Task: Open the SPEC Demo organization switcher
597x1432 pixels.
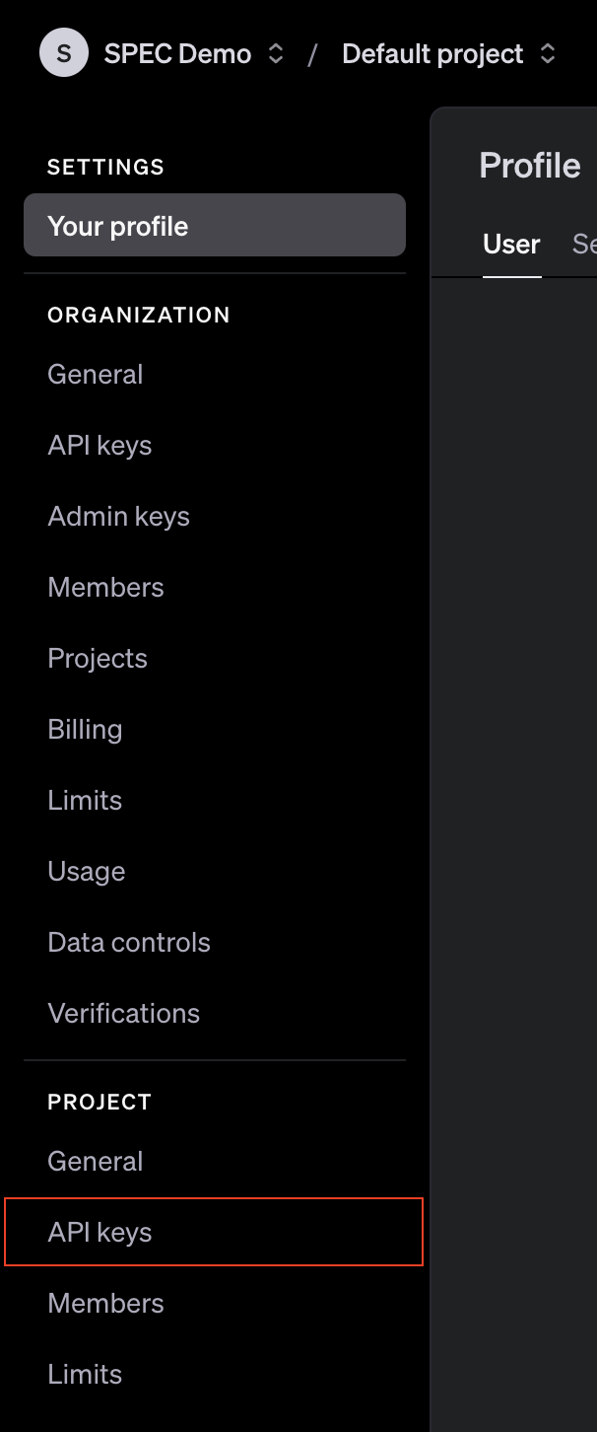Action: (x=179, y=53)
